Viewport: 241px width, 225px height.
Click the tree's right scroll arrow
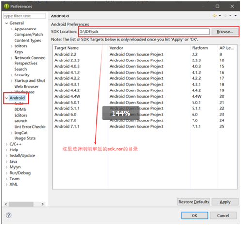43,204
